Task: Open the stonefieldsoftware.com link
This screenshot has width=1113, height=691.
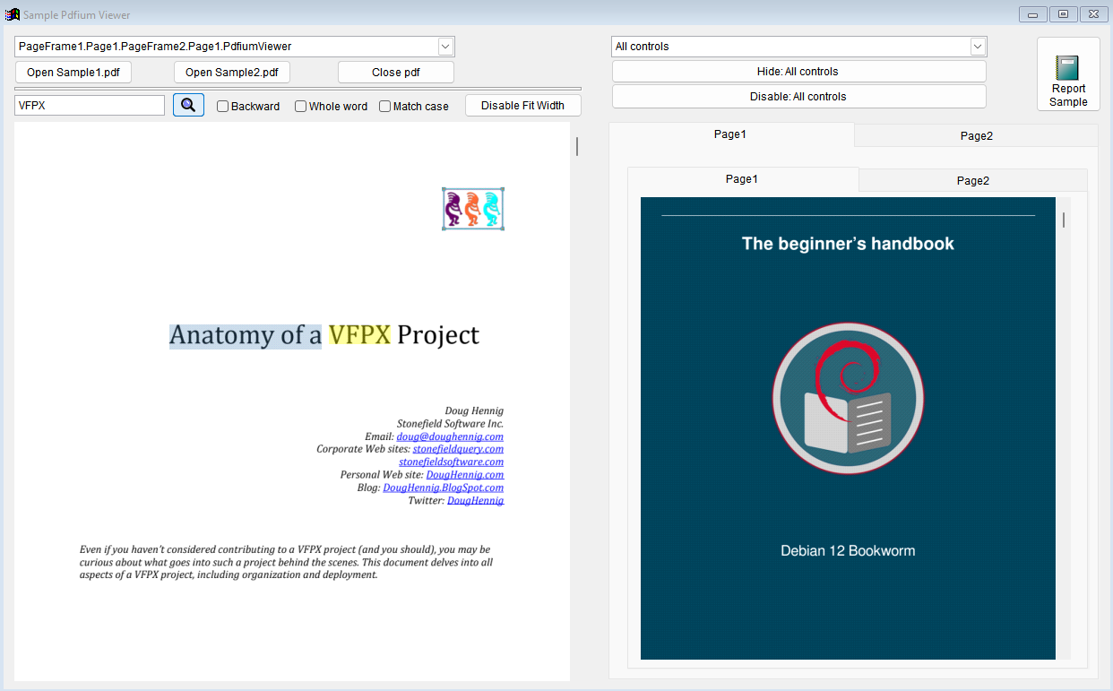Action: point(451,462)
